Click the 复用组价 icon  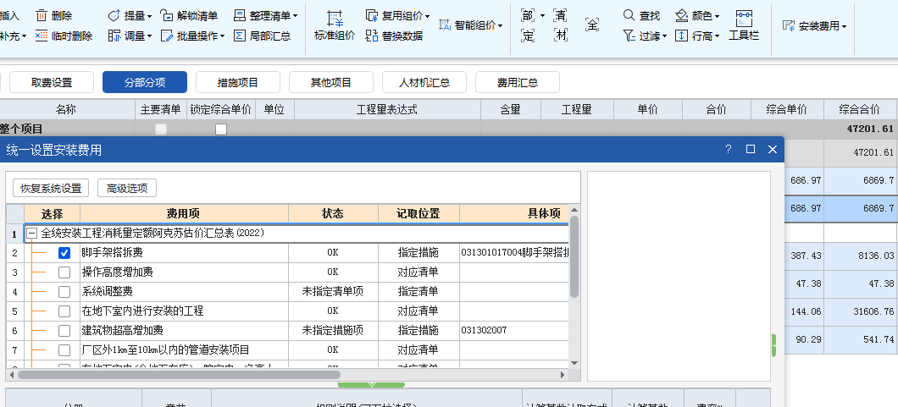pos(372,15)
